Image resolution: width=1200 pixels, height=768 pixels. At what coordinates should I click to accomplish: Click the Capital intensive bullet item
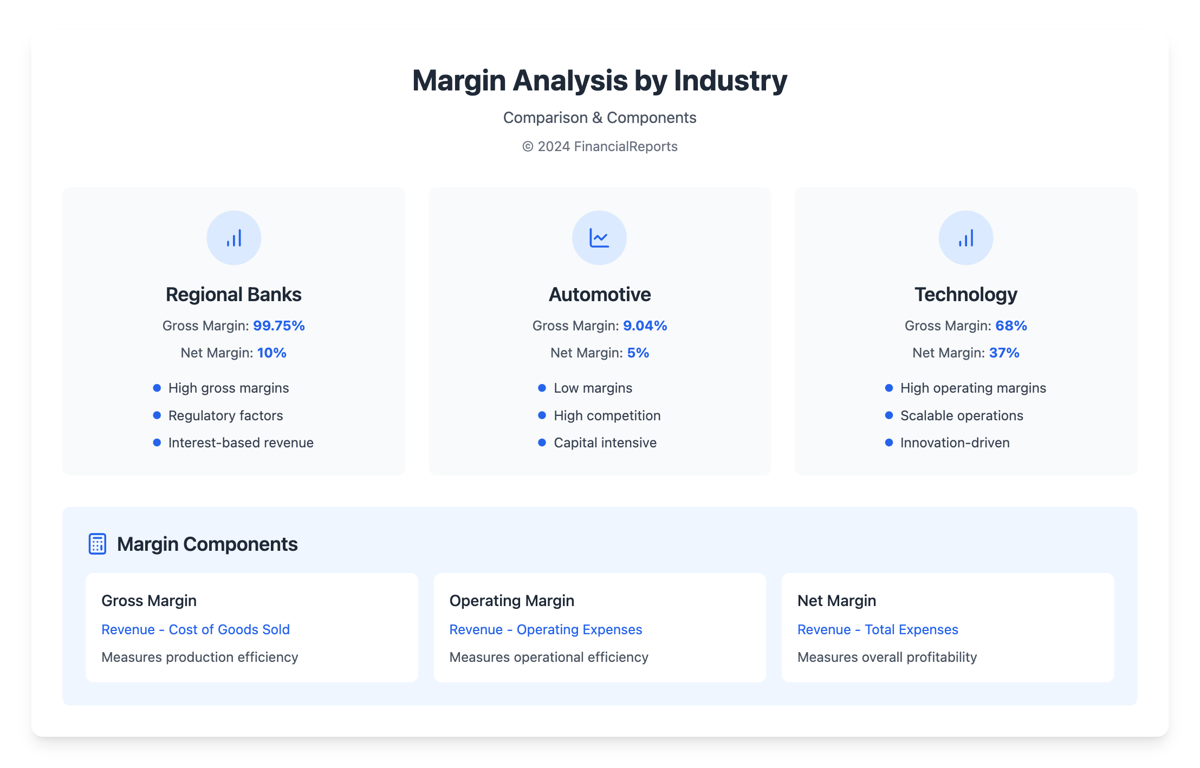(605, 442)
